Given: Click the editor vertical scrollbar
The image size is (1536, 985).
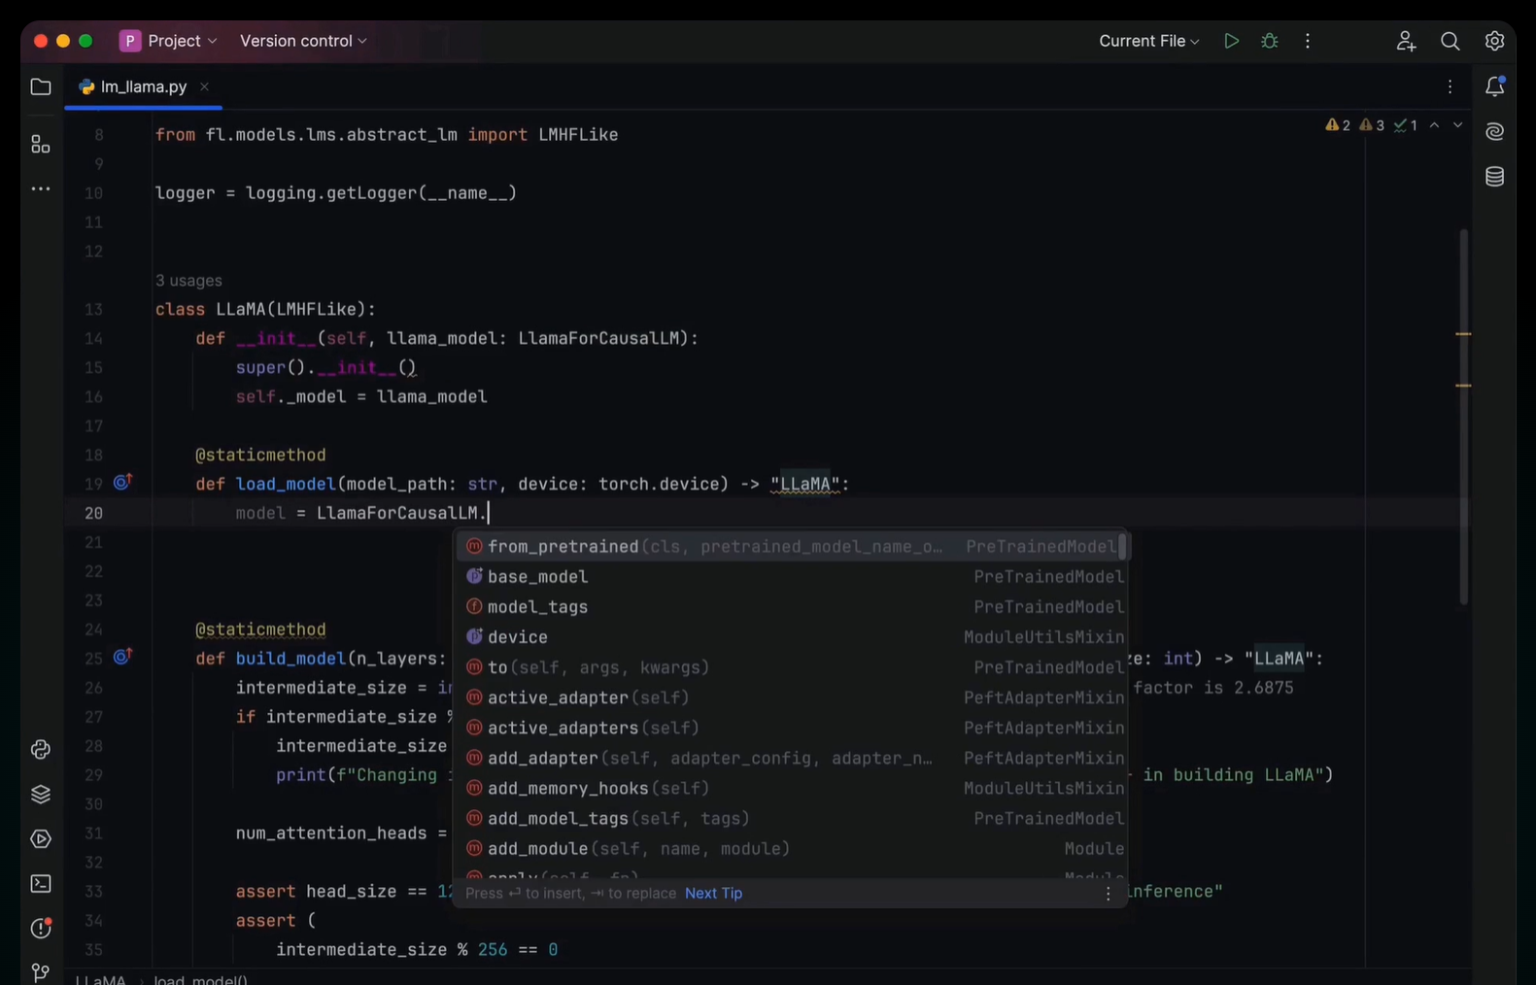Looking at the screenshot, I should 1463,416.
